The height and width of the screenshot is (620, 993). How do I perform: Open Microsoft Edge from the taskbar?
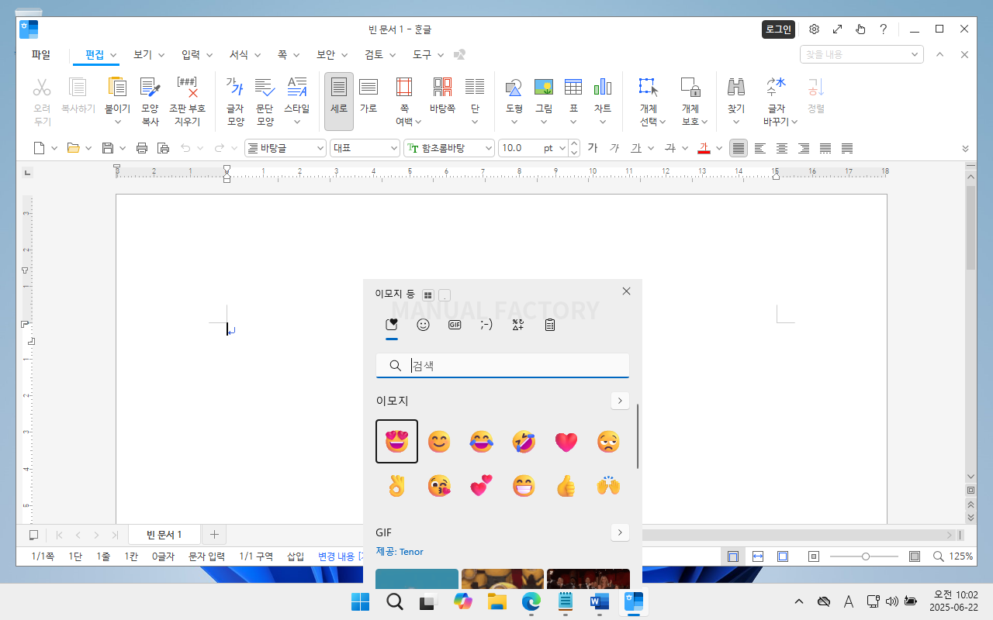pos(531,601)
